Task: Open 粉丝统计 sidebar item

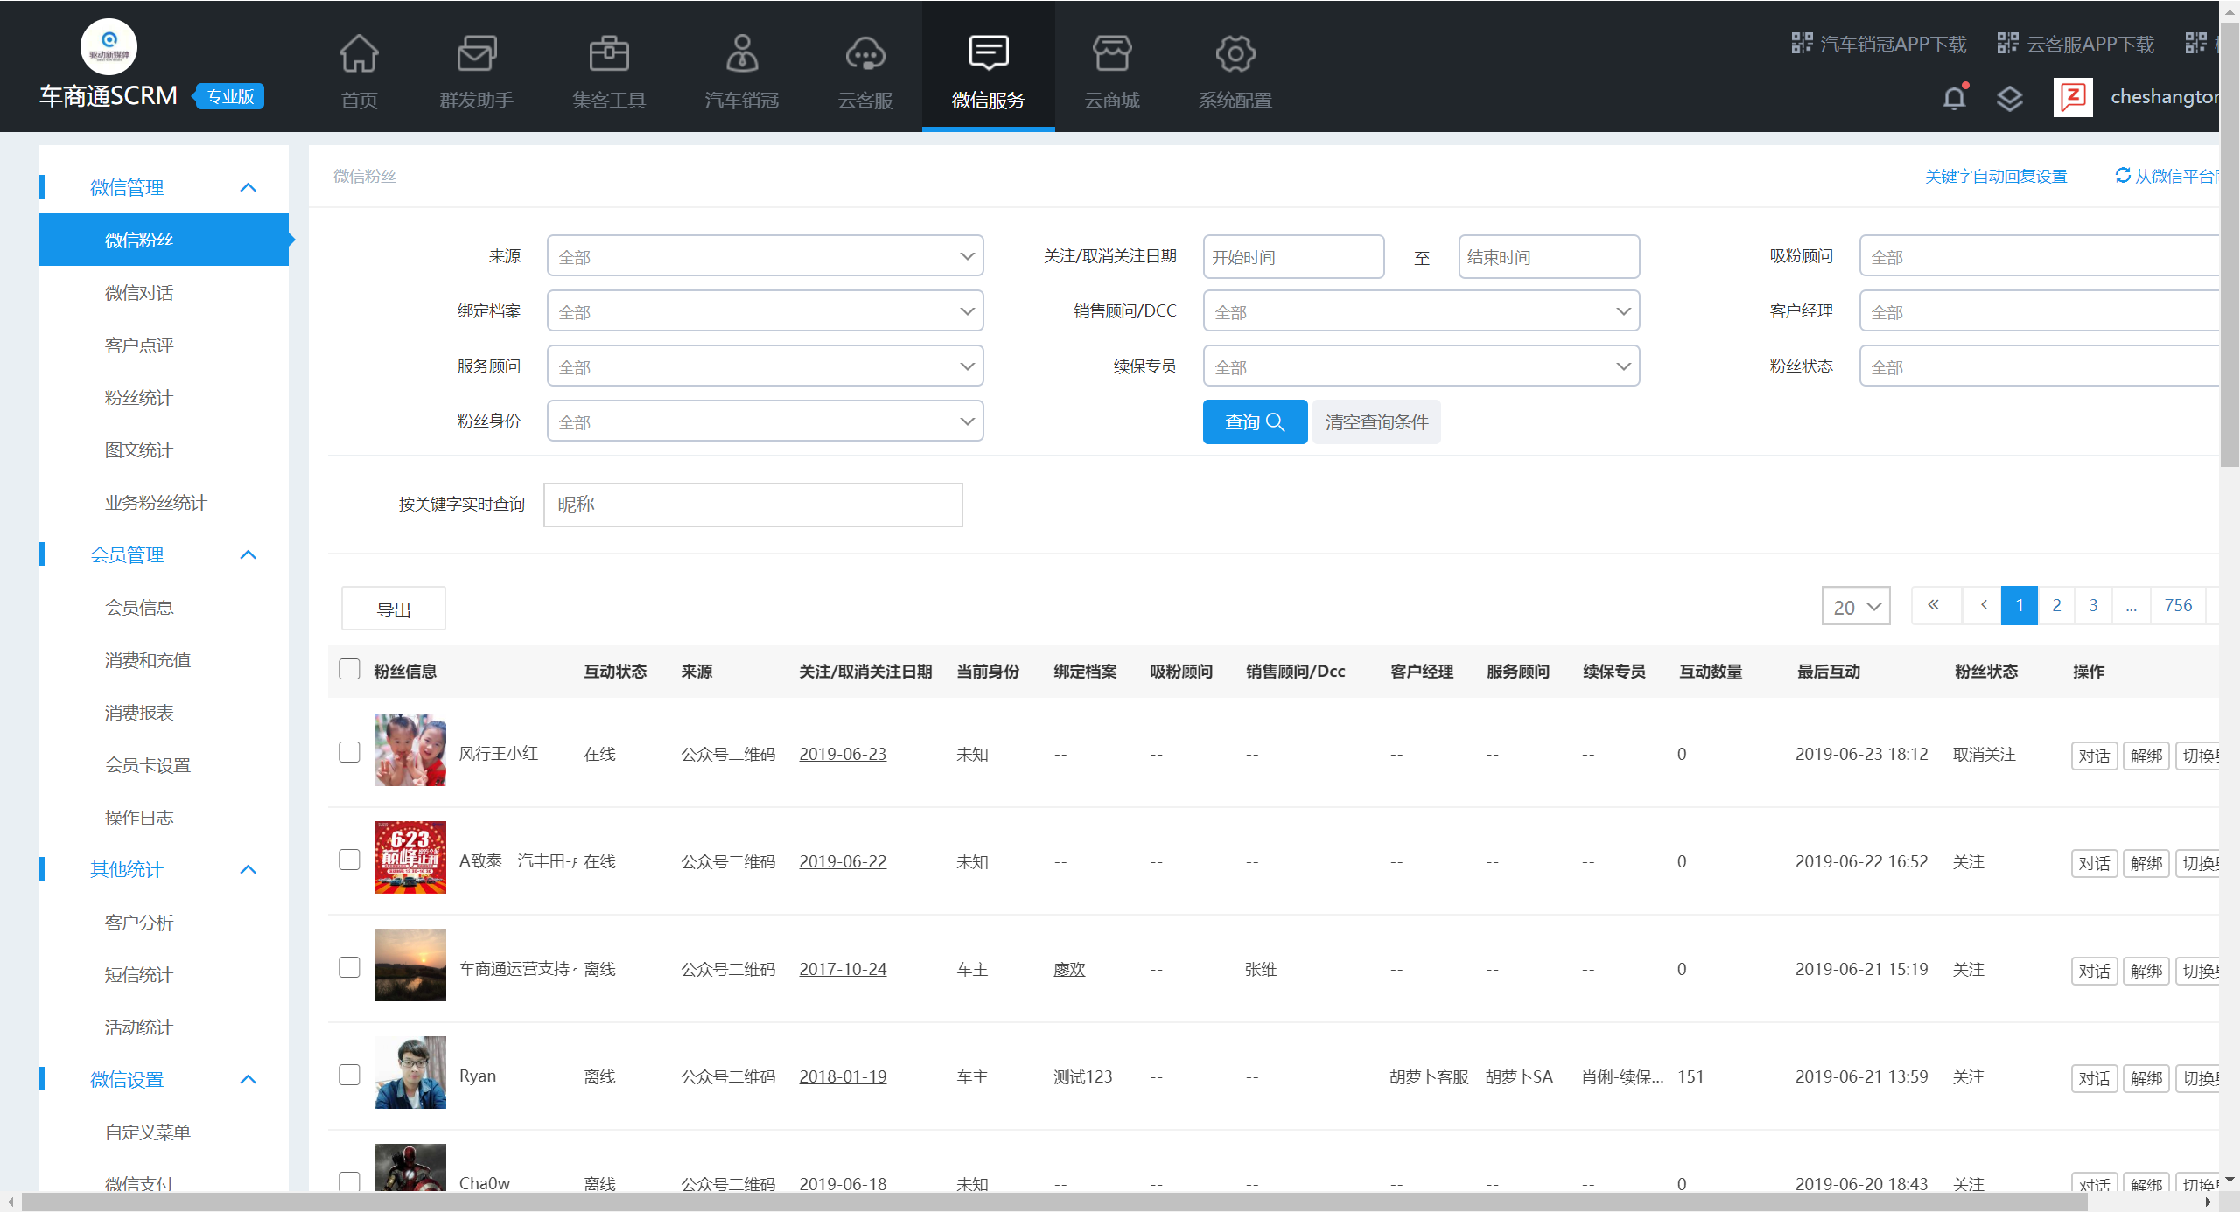Action: coord(139,398)
